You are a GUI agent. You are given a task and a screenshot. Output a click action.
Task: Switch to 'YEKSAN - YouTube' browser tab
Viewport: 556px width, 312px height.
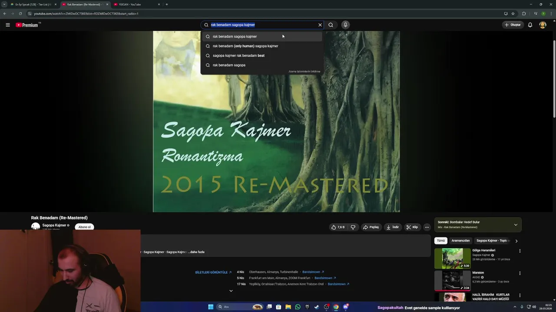(135, 4)
